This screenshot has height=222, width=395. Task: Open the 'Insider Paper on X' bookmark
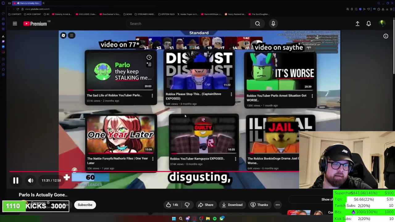point(188,14)
